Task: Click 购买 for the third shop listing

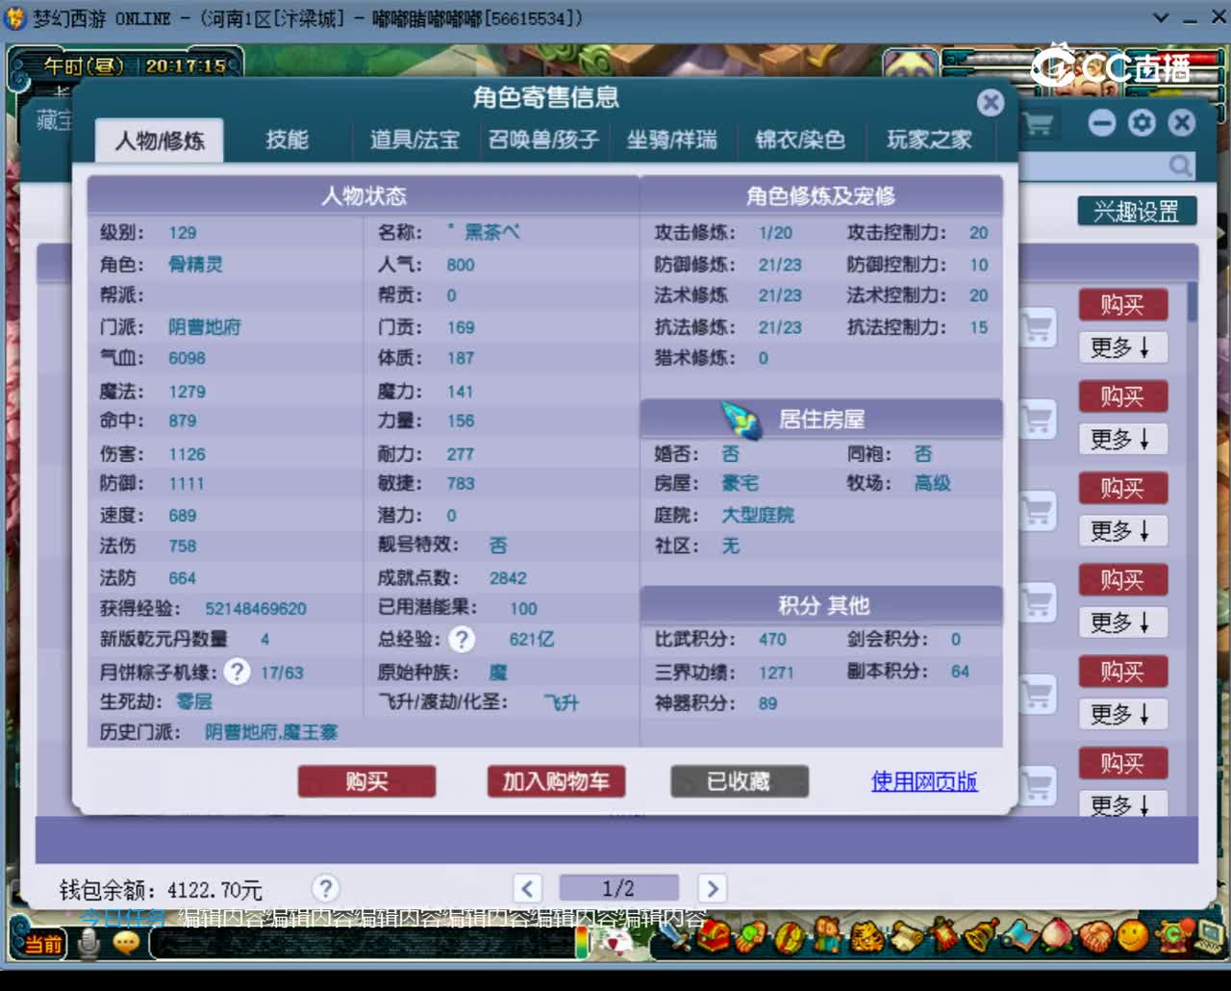Action: (1122, 488)
